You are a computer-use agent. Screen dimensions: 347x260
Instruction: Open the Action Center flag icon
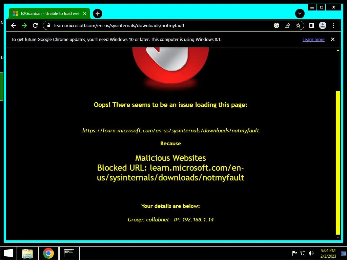pyautogui.click(x=294, y=253)
